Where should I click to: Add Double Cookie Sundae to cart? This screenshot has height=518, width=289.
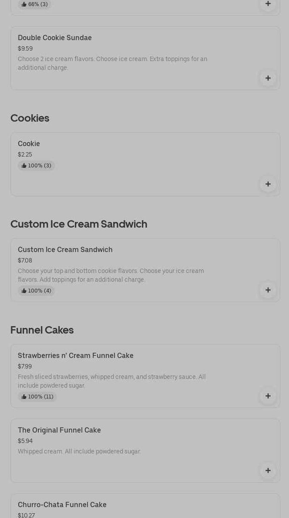[x=268, y=78]
